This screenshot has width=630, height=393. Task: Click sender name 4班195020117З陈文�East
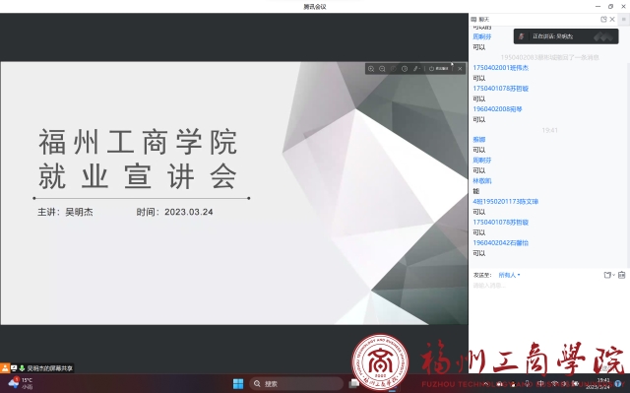pyautogui.click(x=505, y=202)
